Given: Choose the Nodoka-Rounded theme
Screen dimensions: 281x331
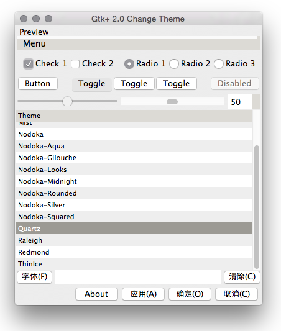Looking at the screenshot, I should pos(134,193).
